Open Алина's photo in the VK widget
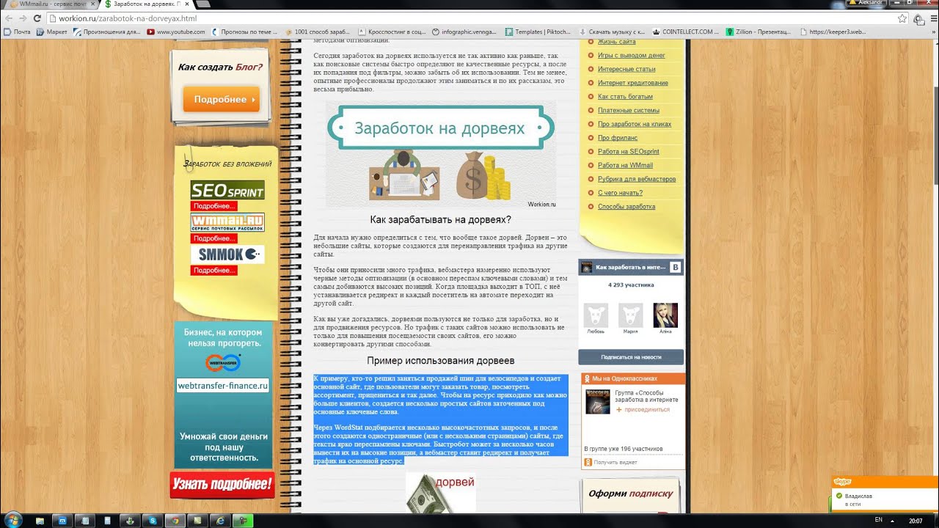This screenshot has width=939, height=528. (x=665, y=315)
